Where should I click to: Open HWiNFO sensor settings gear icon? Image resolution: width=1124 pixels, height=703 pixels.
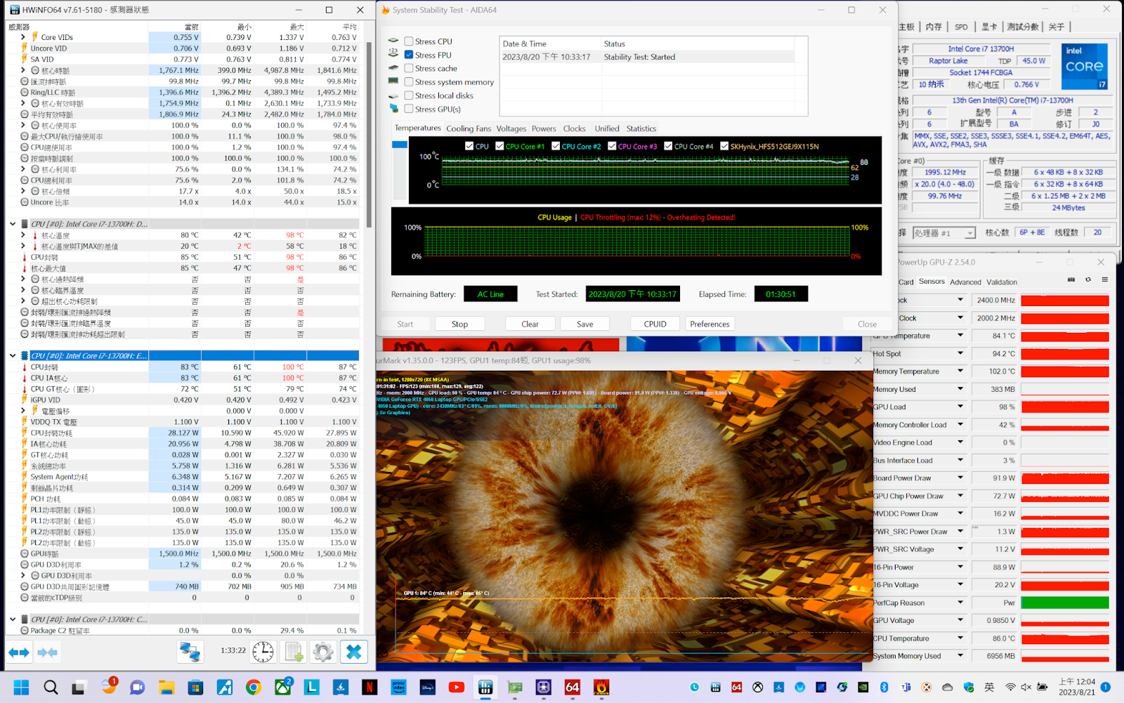pyautogui.click(x=323, y=652)
